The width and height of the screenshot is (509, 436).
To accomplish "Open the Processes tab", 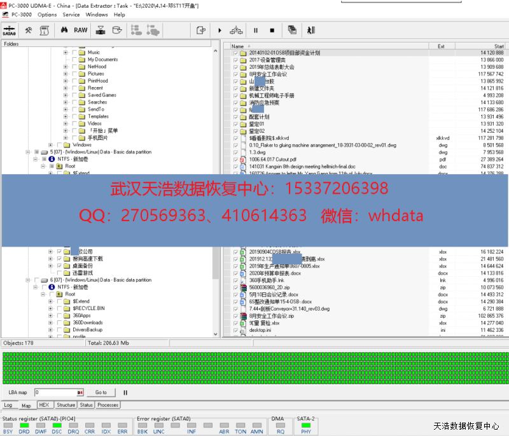I will [x=108, y=405].
